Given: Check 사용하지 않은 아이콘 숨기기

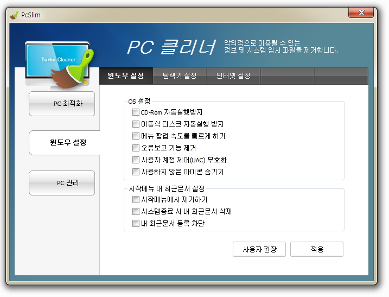Looking at the screenshot, I should click(136, 172).
